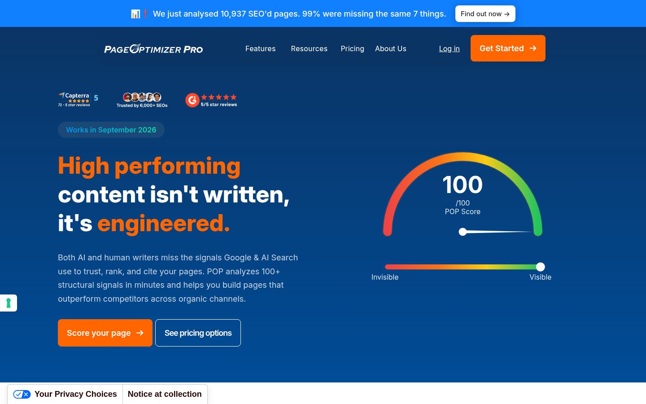Open the Resources menu

point(309,48)
